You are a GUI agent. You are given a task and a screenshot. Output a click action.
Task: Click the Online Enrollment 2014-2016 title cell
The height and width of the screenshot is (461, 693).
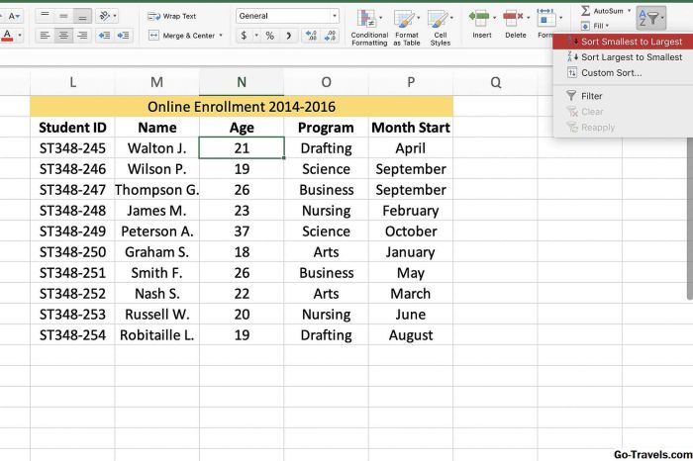click(x=242, y=107)
